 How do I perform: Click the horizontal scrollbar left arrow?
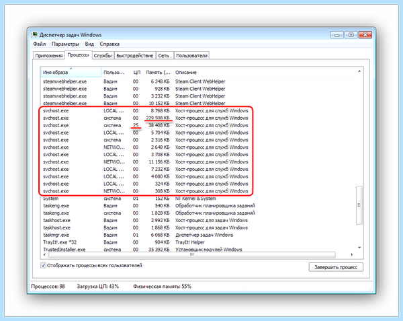[44, 255]
